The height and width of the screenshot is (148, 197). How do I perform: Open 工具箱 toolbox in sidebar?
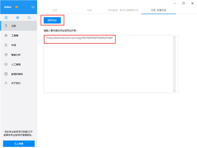(19, 36)
